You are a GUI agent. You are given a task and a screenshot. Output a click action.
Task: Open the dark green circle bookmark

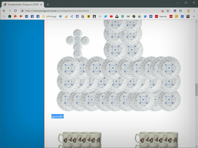tap(10, 16)
